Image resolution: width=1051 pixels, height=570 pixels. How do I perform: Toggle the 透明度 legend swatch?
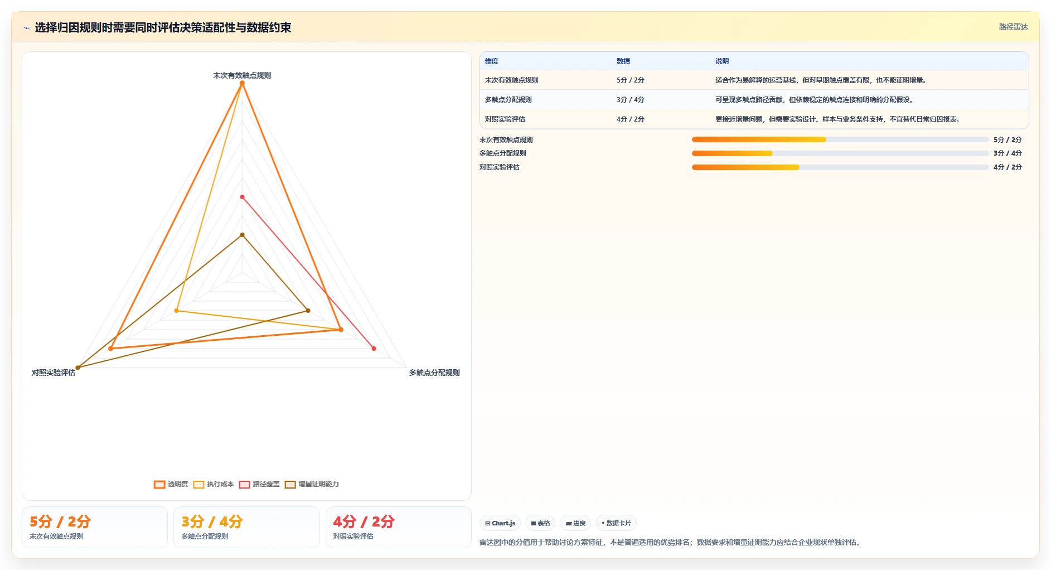tap(159, 484)
